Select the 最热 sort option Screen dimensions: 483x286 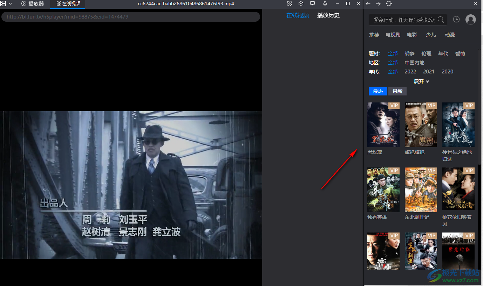pos(377,91)
